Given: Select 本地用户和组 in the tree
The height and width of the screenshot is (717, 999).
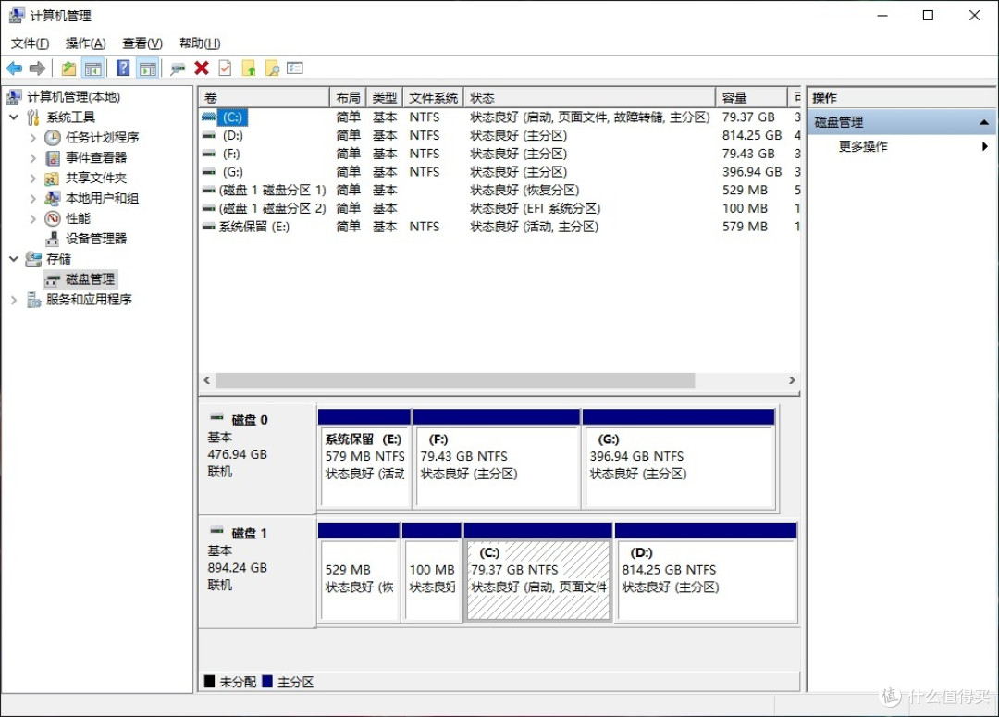Looking at the screenshot, I should point(102,198).
